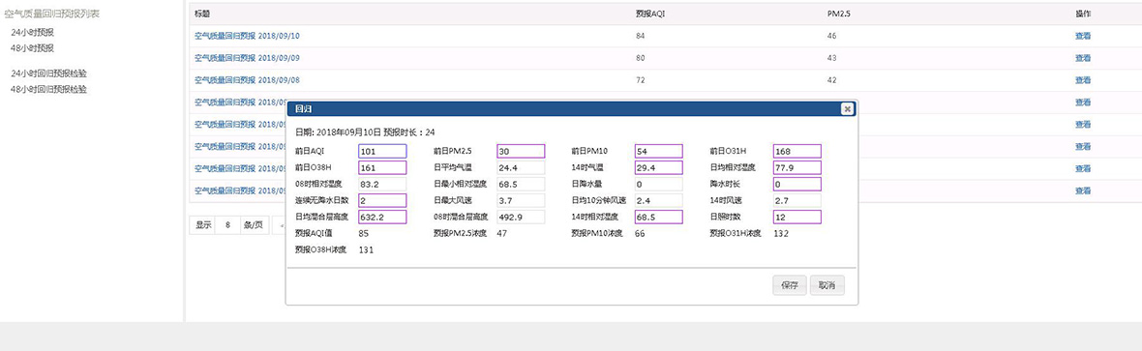Click the 预报O38H浓度 result 131
The height and width of the screenshot is (351, 1142).
(367, 249)
